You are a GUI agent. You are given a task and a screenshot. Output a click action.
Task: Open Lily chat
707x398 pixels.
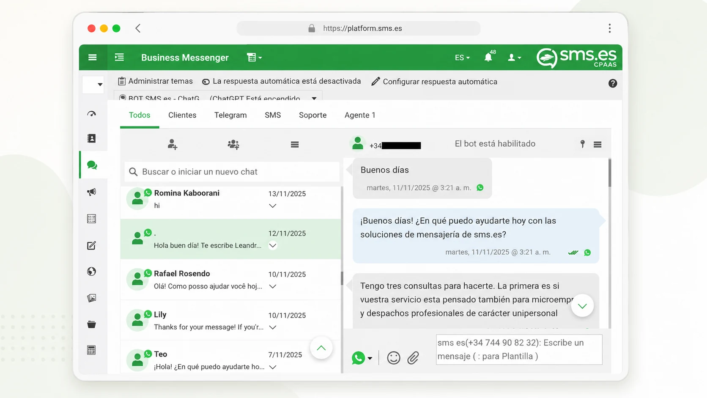pyautogui.click(x=230, y=321)
